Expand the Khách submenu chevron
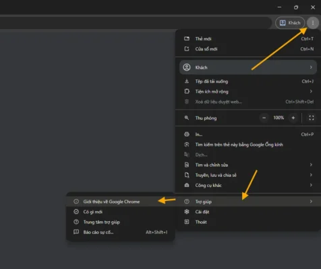Screen dimensions: 321x269 311,67
